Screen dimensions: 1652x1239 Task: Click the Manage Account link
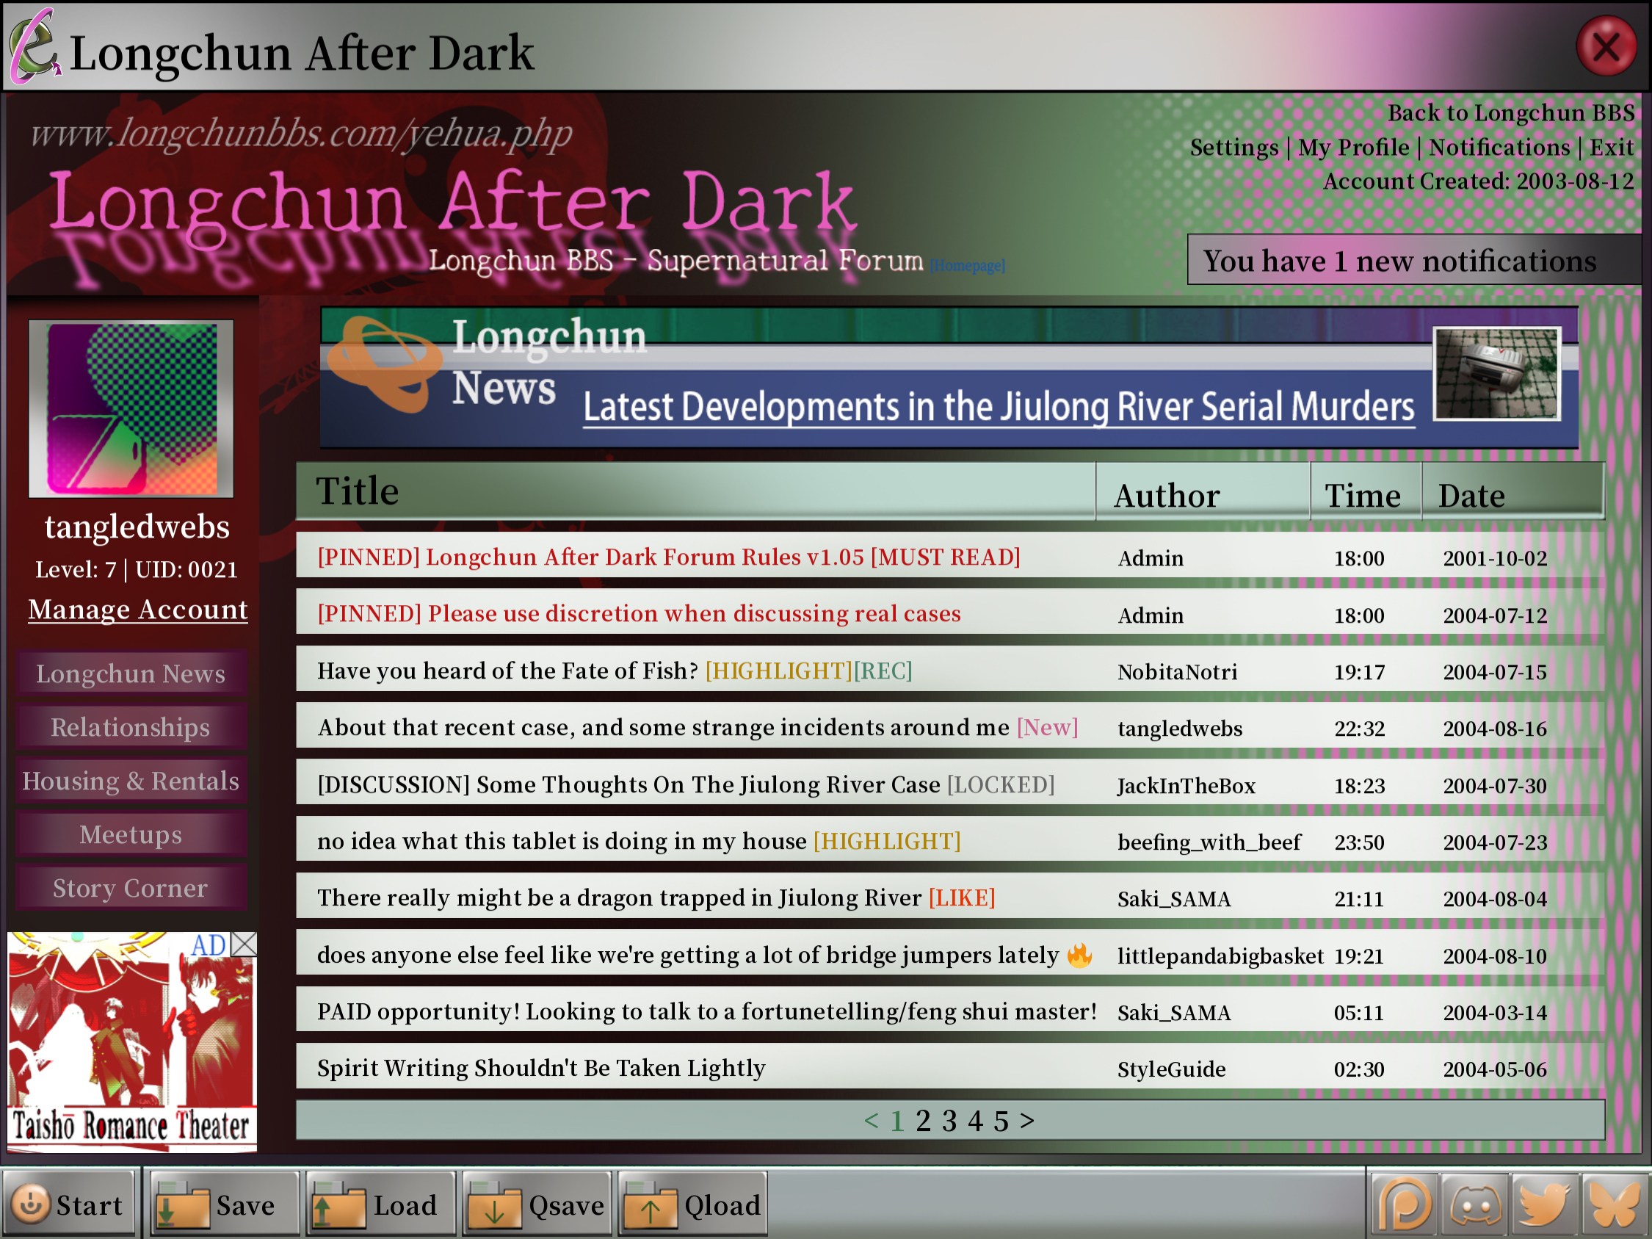(137, 610)
